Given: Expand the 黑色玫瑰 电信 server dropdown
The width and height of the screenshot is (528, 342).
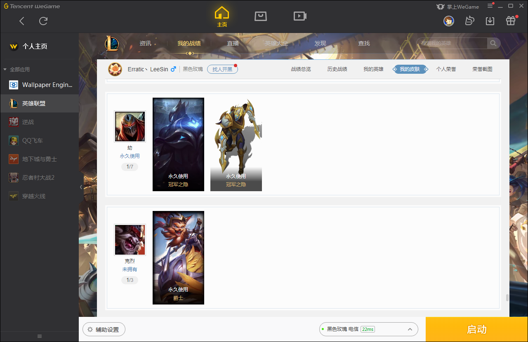Looking at the screenshot, I should point(368,329).
